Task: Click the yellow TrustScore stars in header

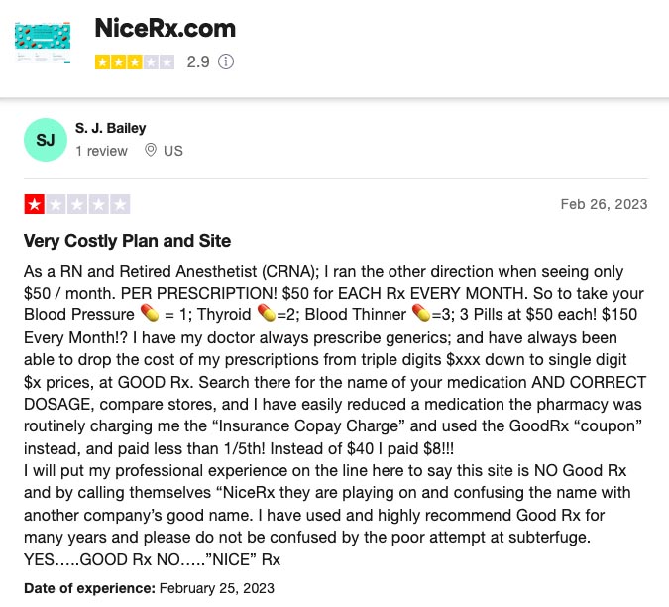Action: 135,61
